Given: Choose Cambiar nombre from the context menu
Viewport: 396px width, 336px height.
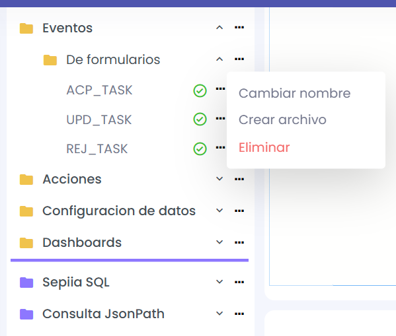Looking at the screenshot, I should [x=294, y=93].
